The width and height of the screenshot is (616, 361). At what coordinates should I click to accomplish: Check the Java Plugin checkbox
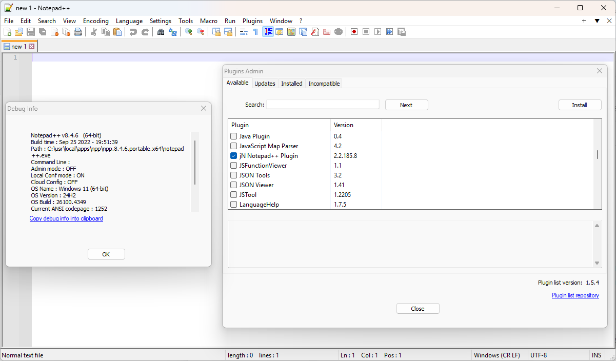234,136
